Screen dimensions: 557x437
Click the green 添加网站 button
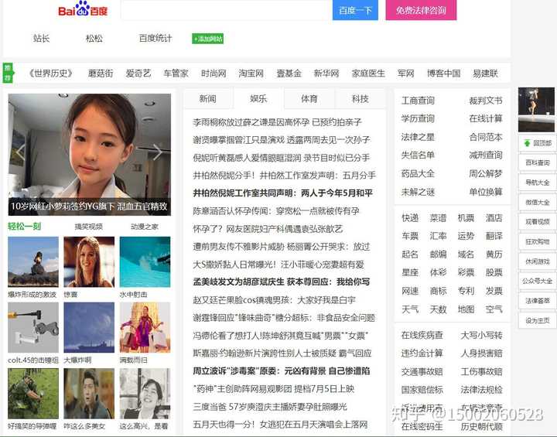point(208,39)
